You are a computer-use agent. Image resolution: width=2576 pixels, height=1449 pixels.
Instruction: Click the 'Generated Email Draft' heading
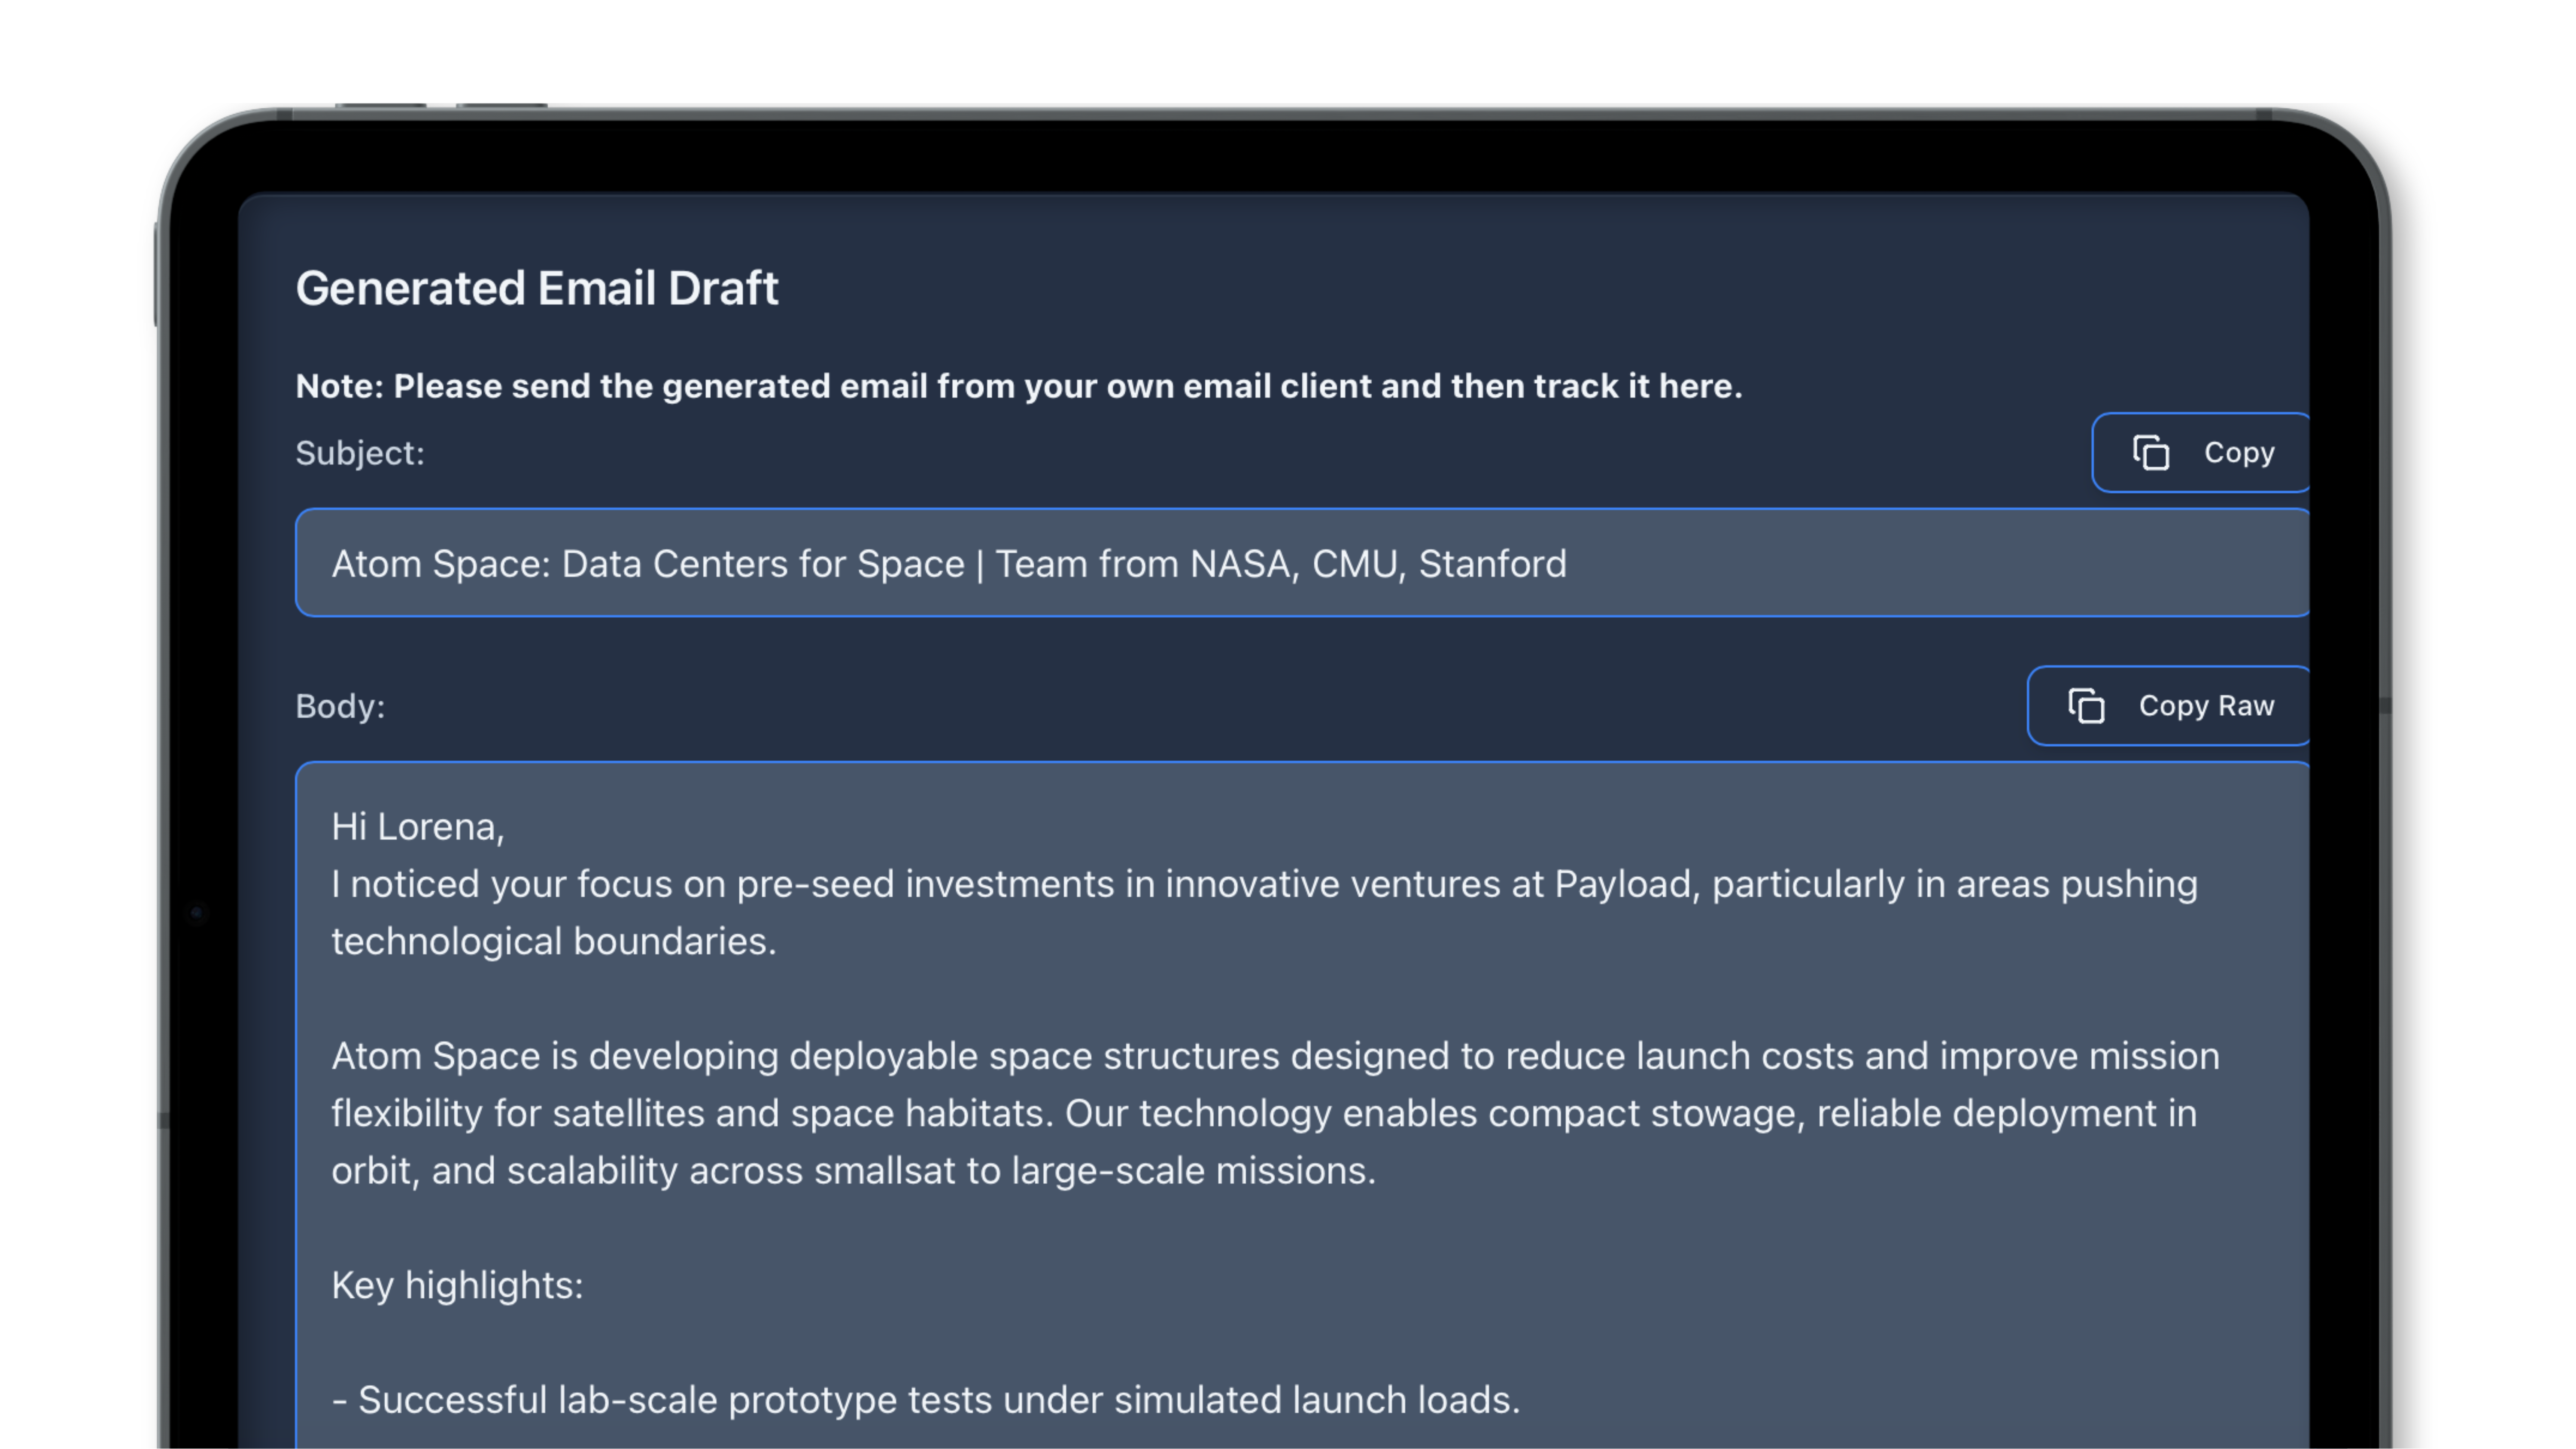point(537,288)
